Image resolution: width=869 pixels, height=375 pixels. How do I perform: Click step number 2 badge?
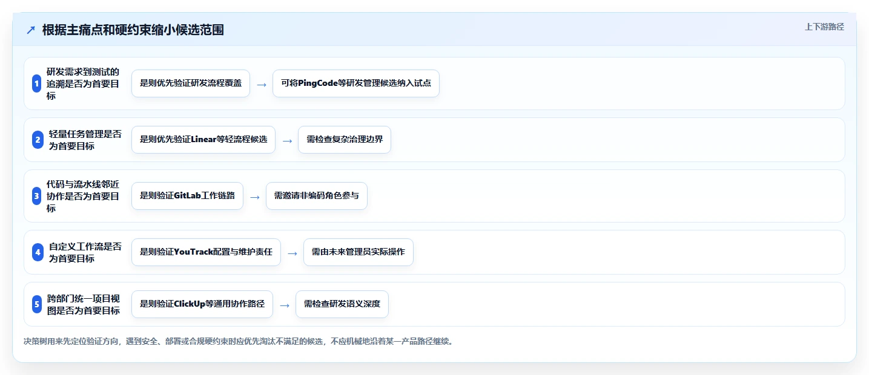coord(38,140)
